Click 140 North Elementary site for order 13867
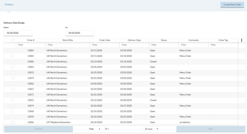The image size is (247, 134). click(x=57, y=89)
